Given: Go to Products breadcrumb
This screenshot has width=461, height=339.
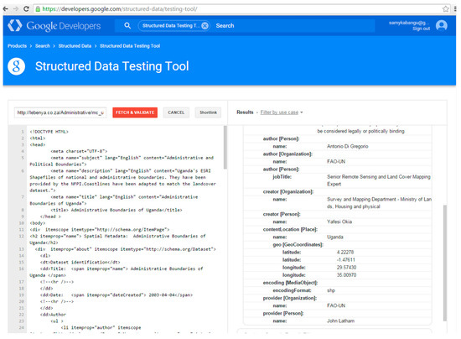Looking at the screenshot, I should click(17, 46).
